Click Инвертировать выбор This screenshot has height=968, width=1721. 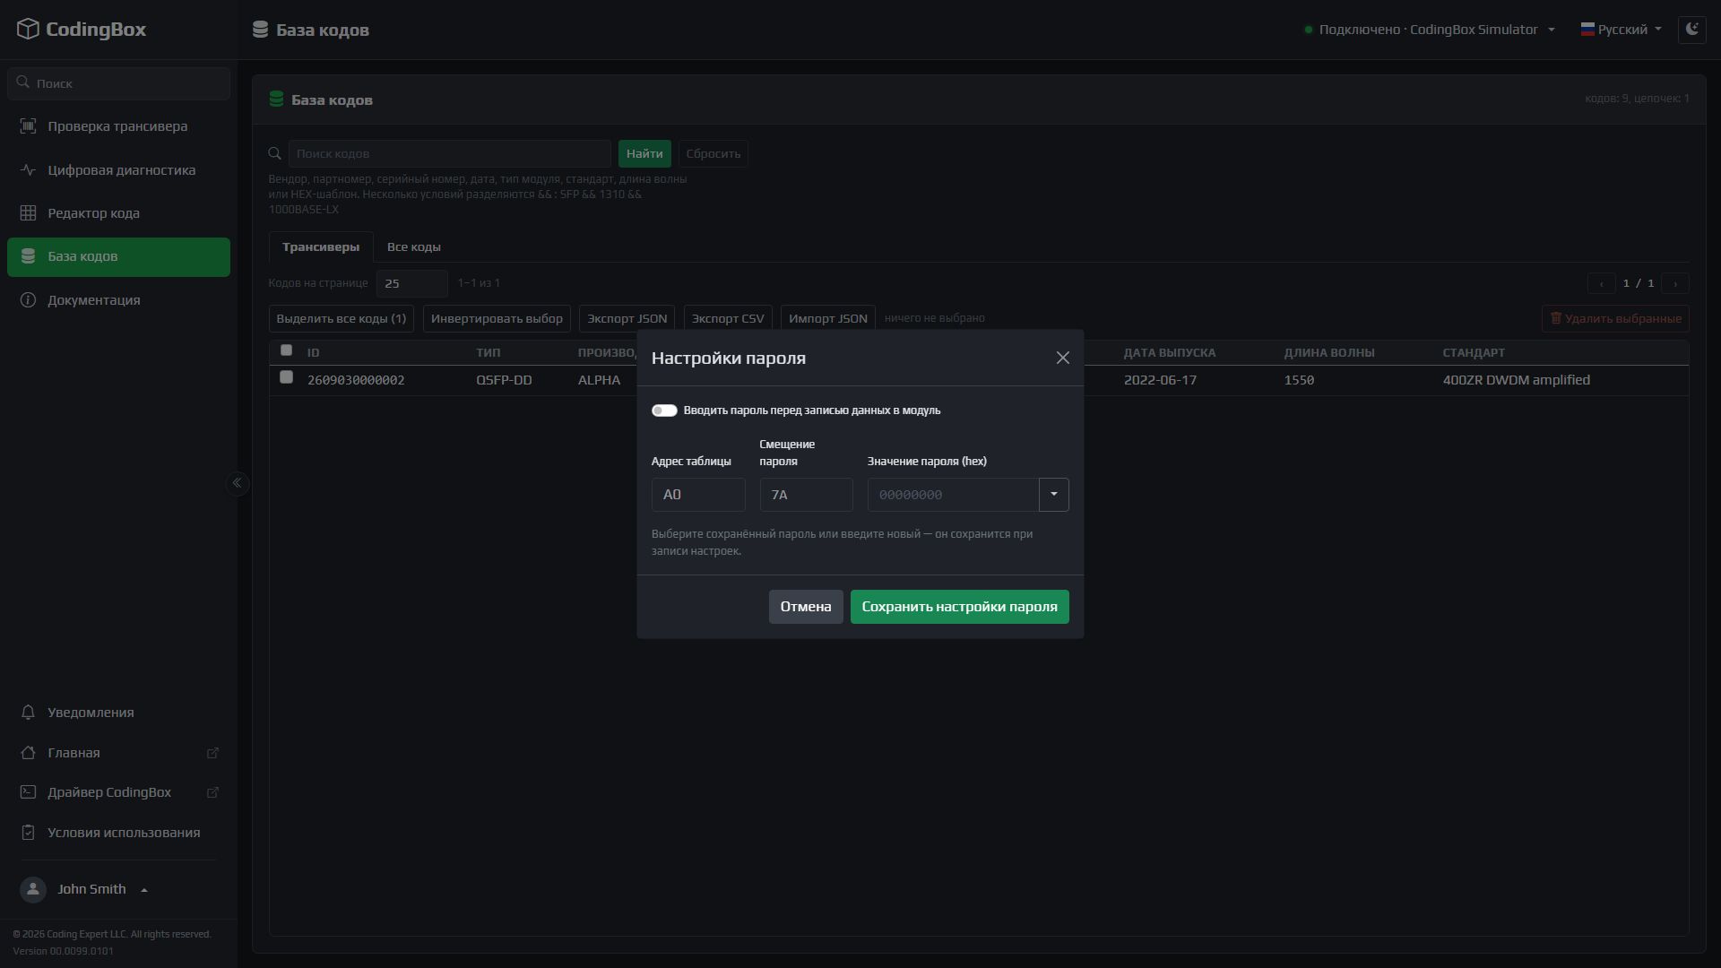tap(497, 318)
